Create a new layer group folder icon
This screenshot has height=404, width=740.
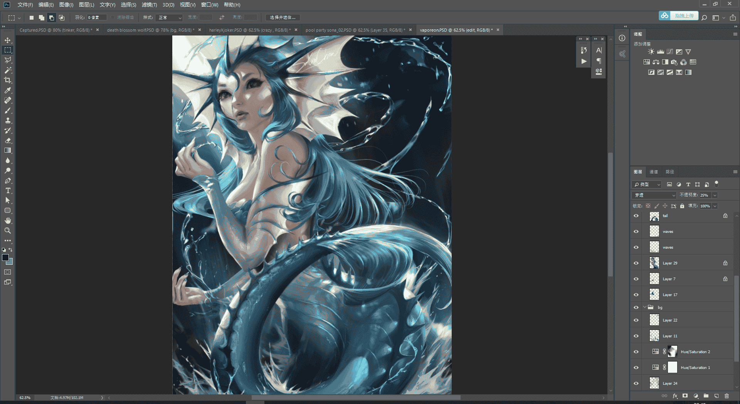point(706,396)
